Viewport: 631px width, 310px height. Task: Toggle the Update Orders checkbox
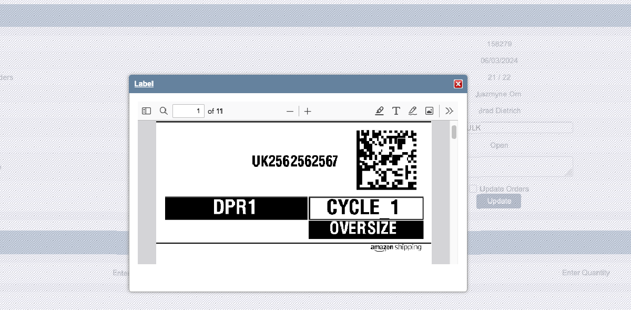pos(473,188)
